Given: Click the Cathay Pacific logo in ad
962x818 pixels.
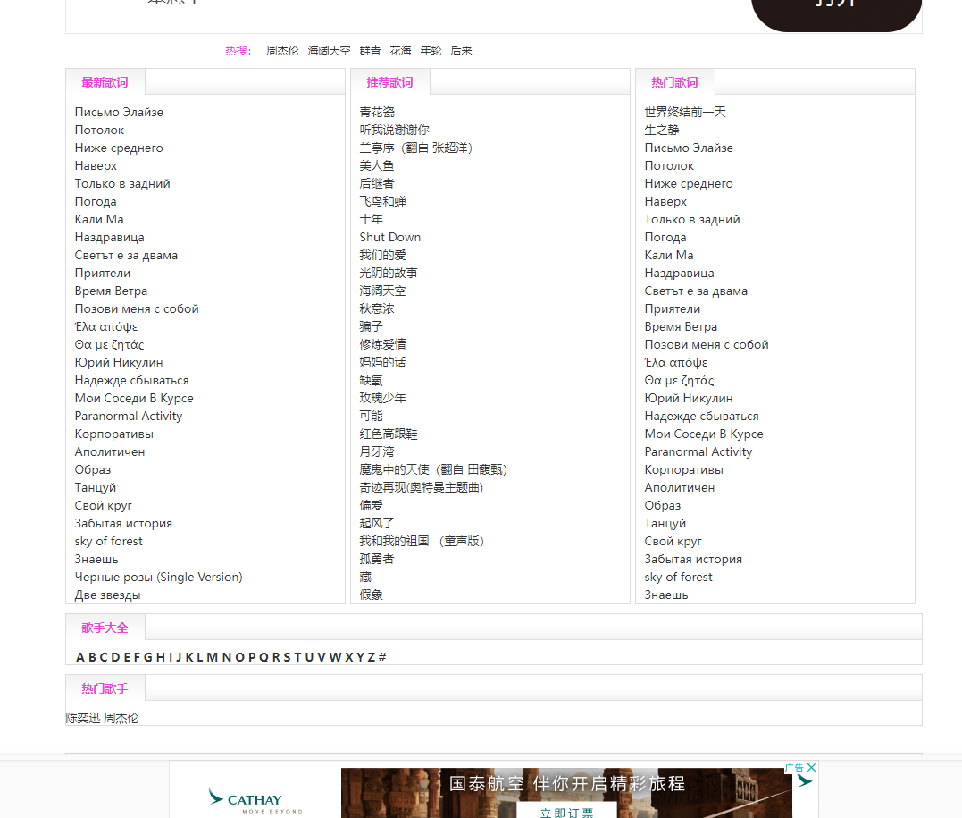Looking at the screenshot, I should pos(255,800).
